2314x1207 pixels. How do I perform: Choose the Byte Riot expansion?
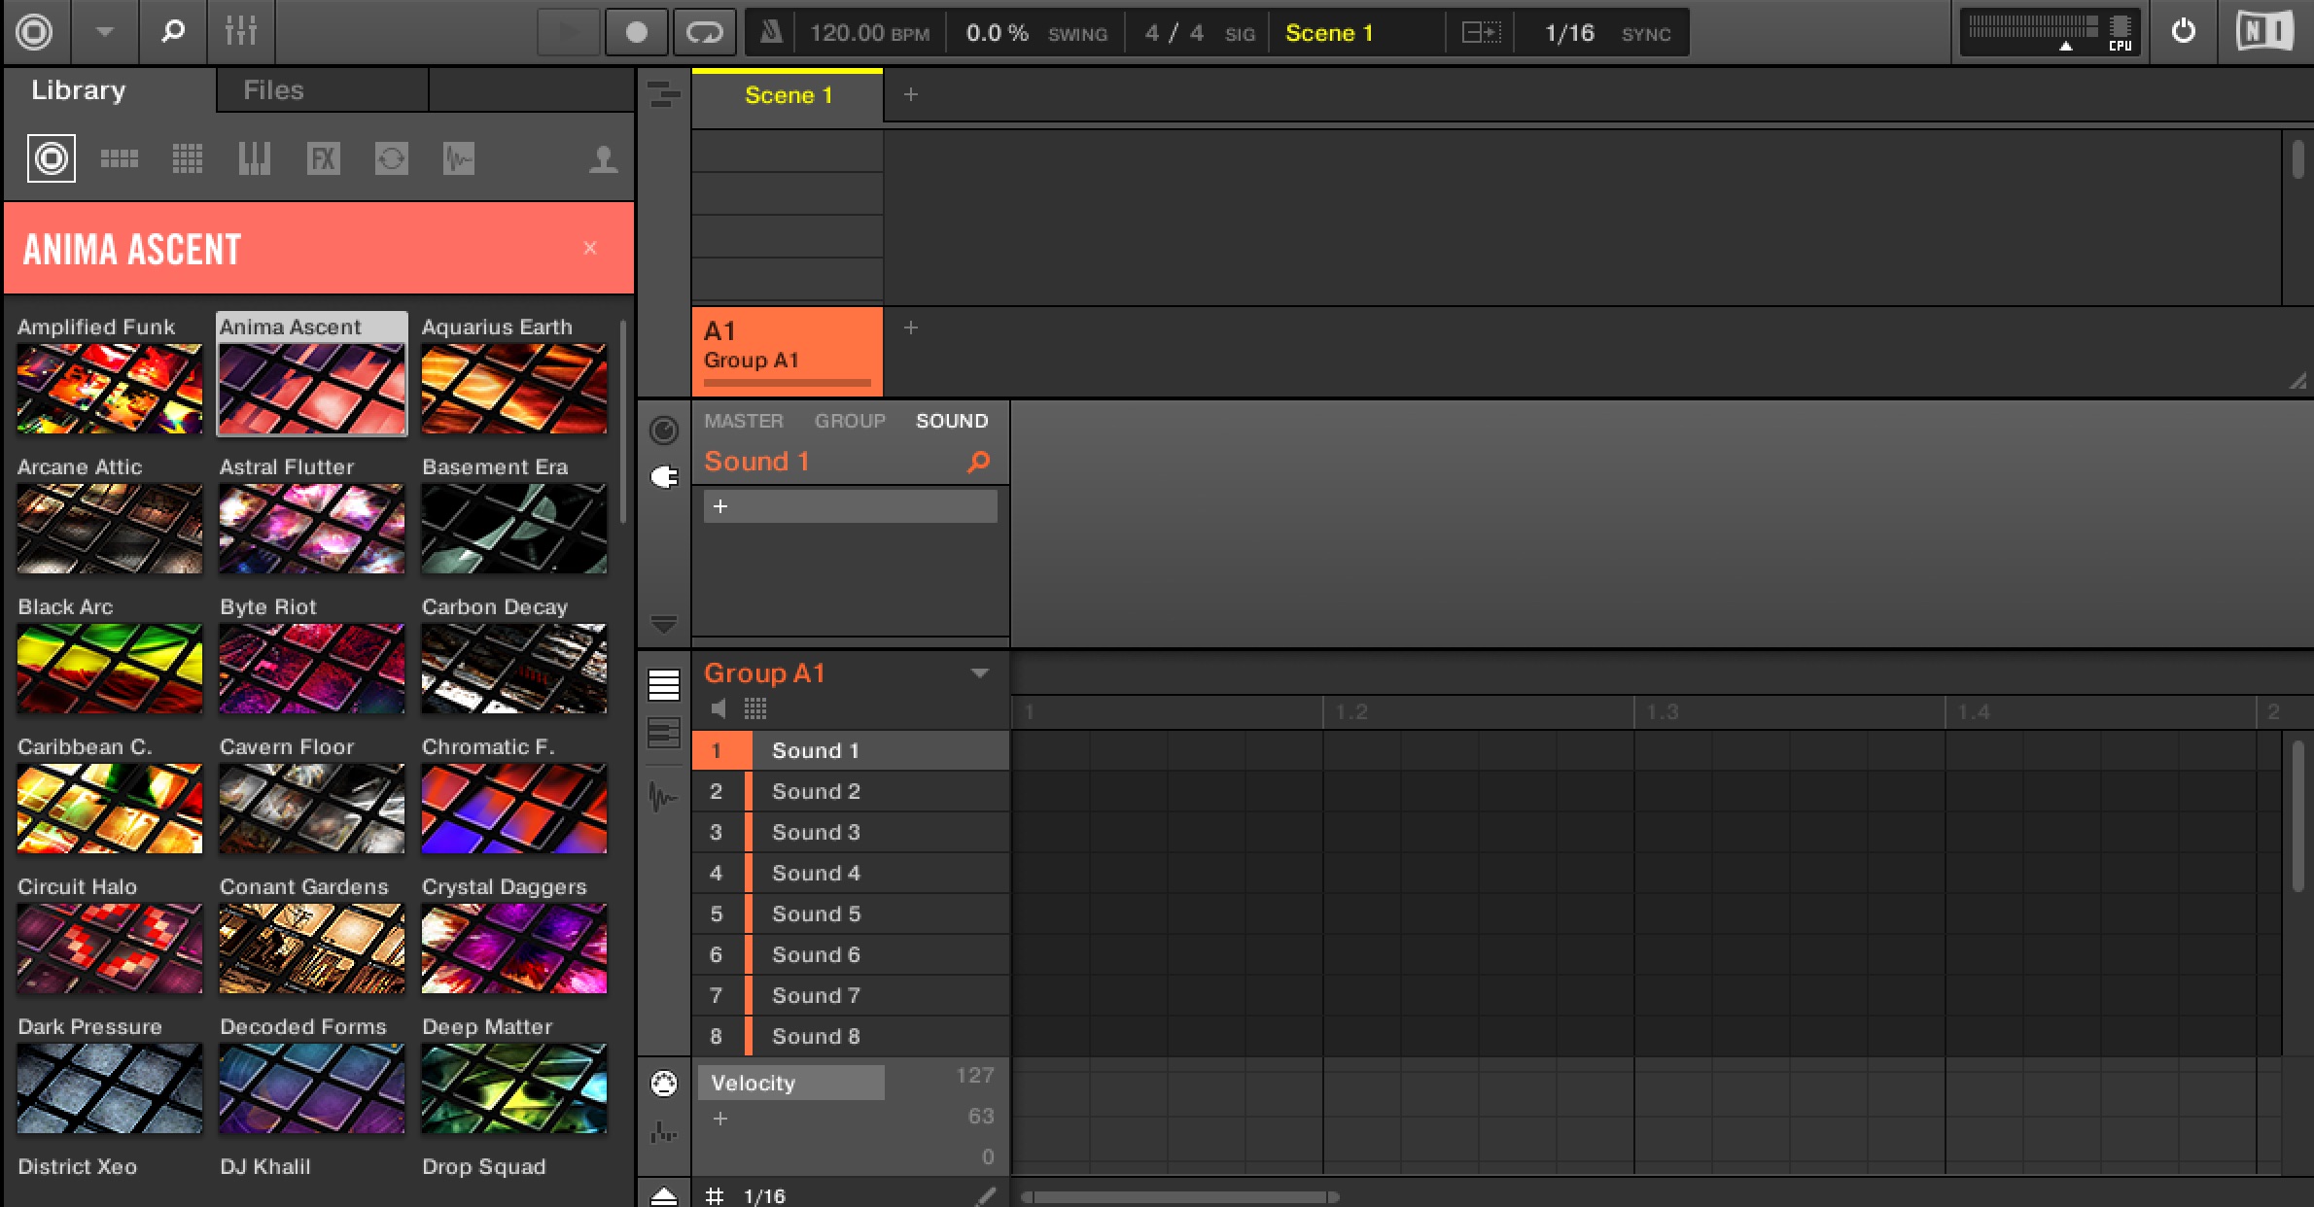(312, 670)
